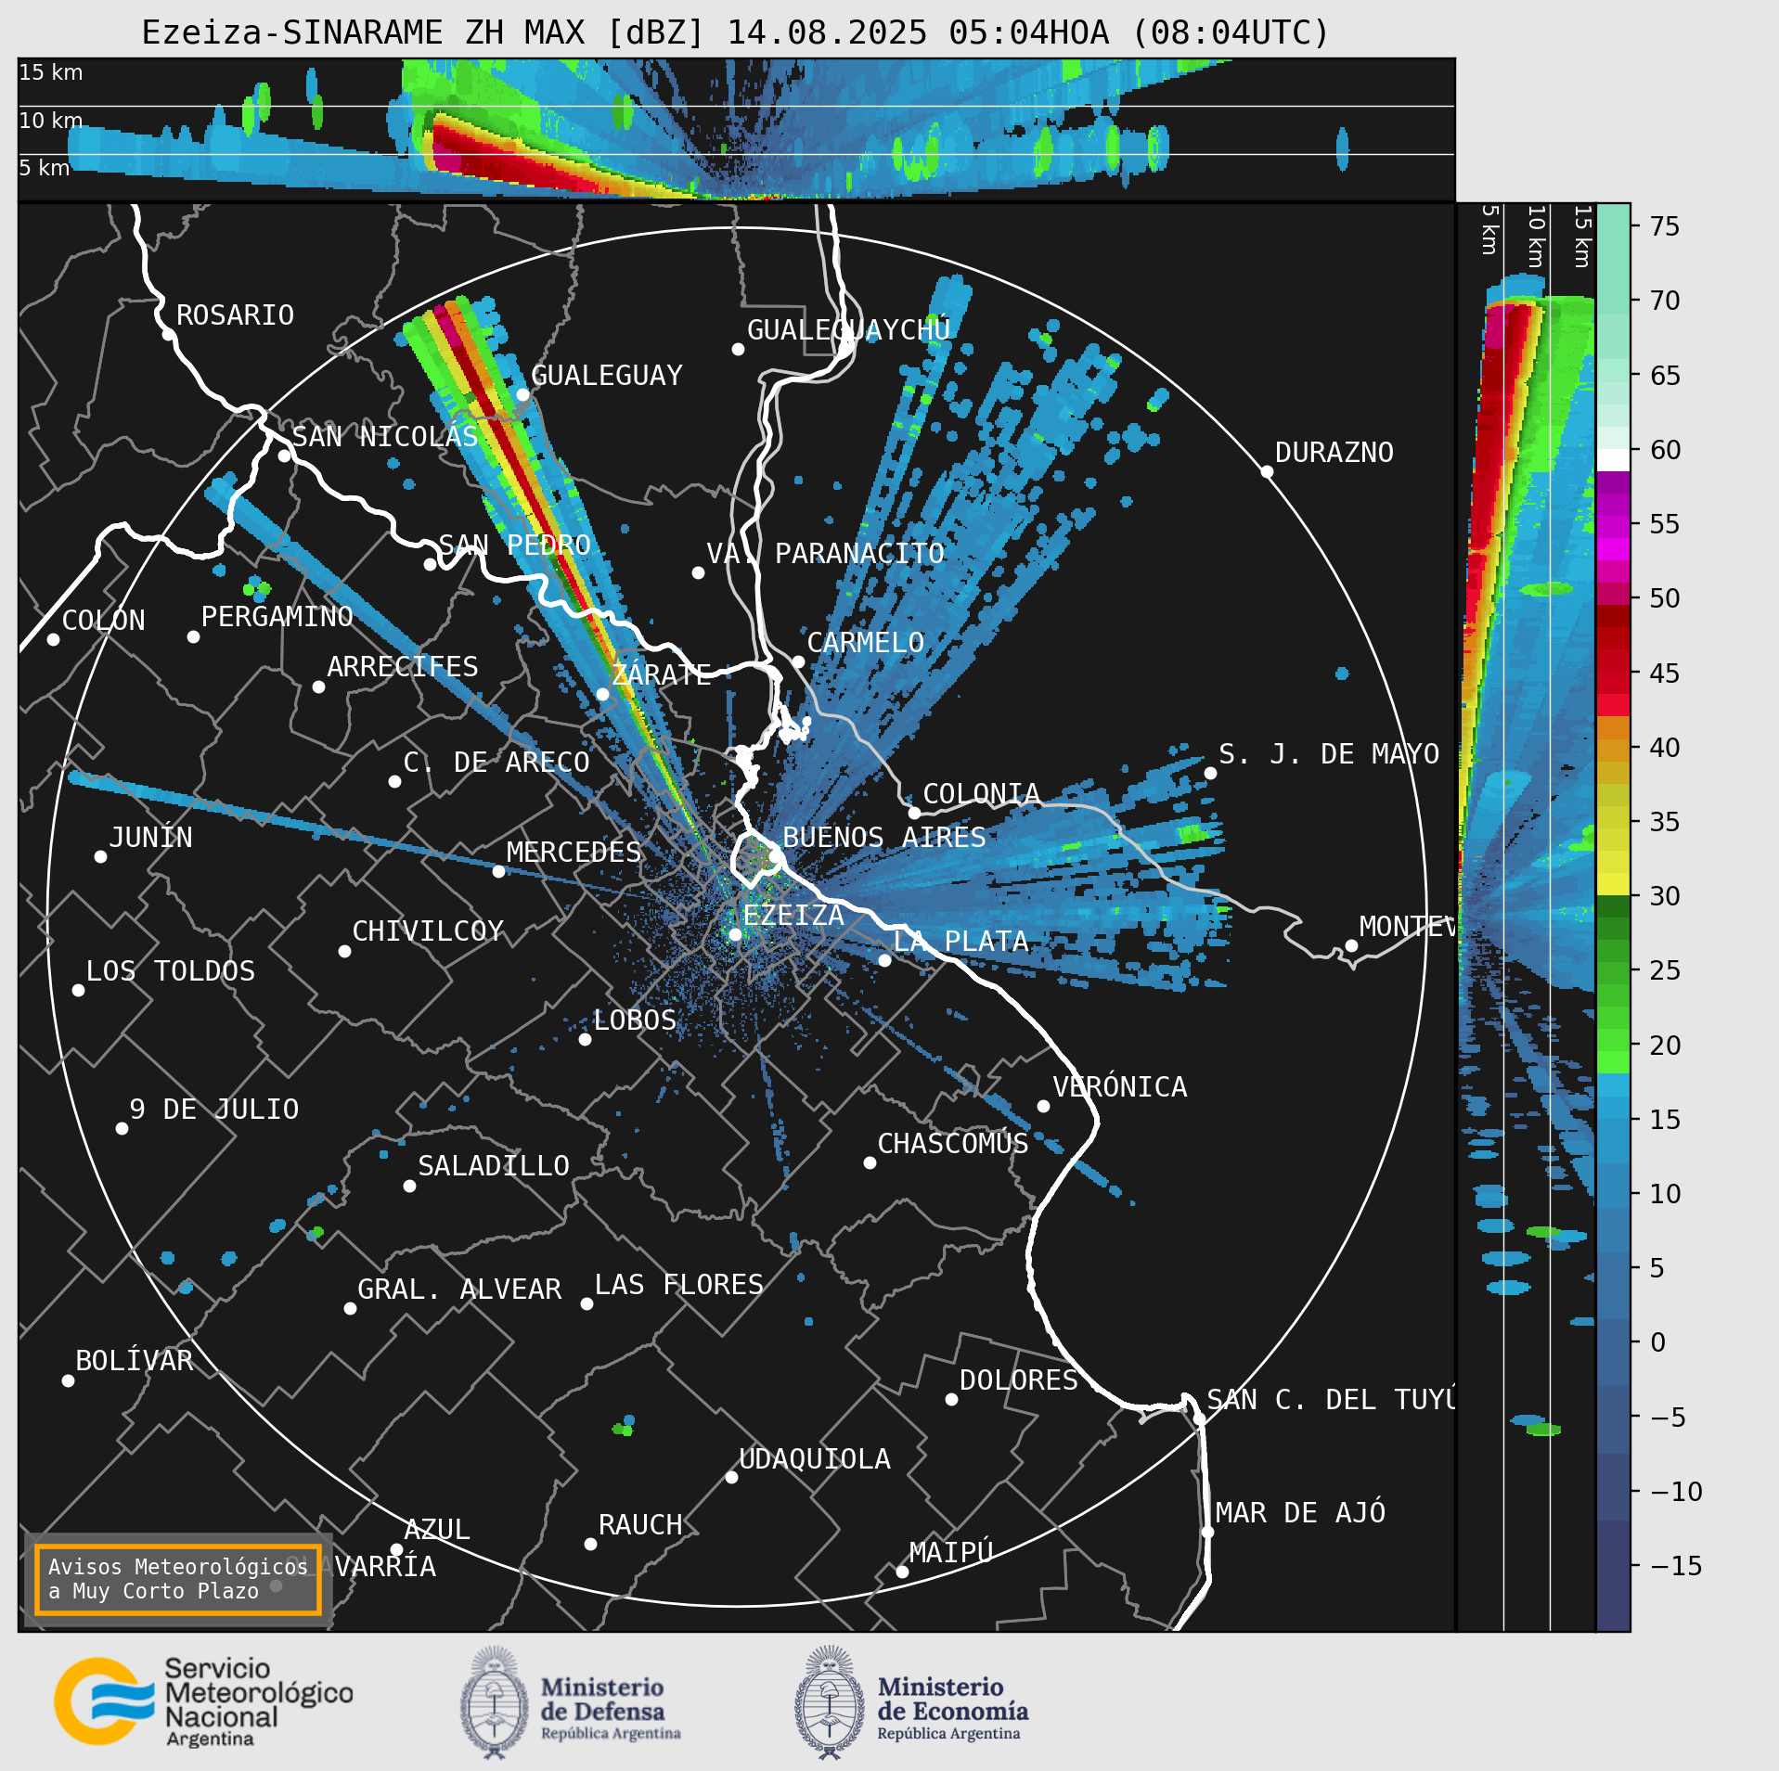Viewport: 1779px width, 1771px height.
Task: Click the Servicio Meteorológico Nacional logo
Action: point(203,1702)
